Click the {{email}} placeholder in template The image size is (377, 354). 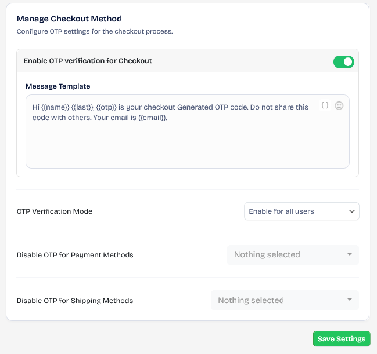click(x=152, y=118)
